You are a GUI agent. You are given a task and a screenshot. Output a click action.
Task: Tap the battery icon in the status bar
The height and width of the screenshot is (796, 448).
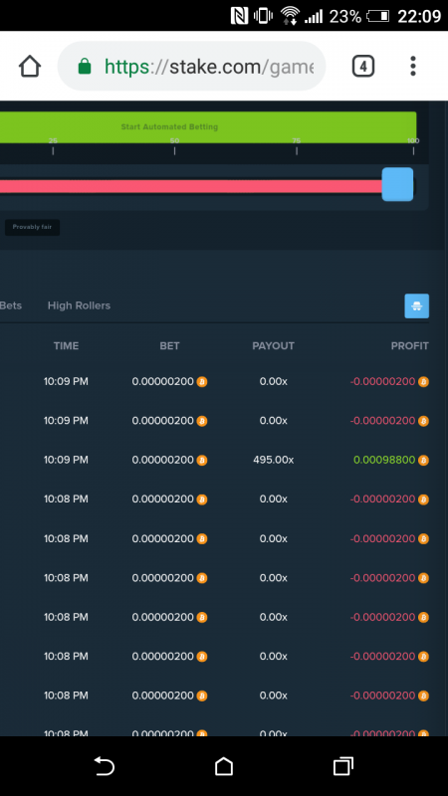tap(378, 16)
